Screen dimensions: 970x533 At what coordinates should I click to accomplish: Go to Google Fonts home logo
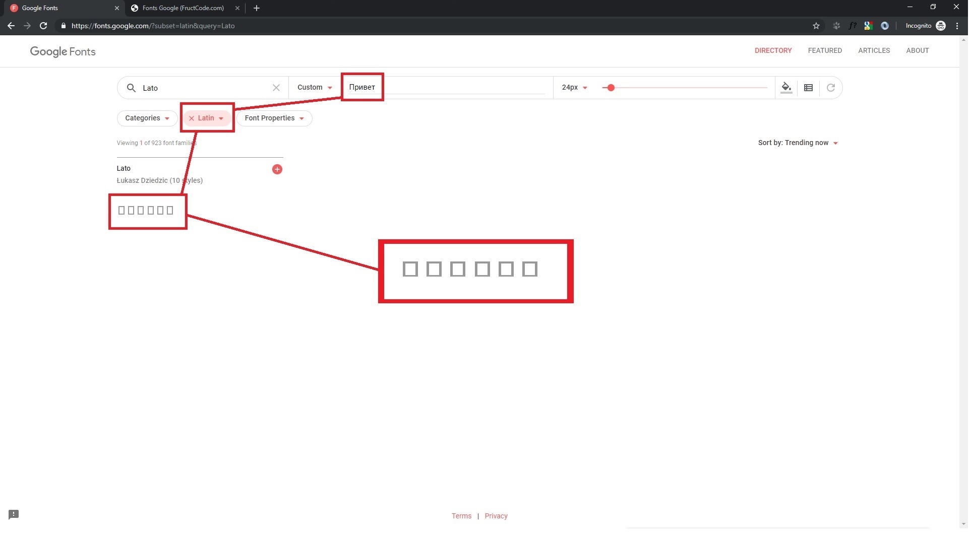point(63,51)
